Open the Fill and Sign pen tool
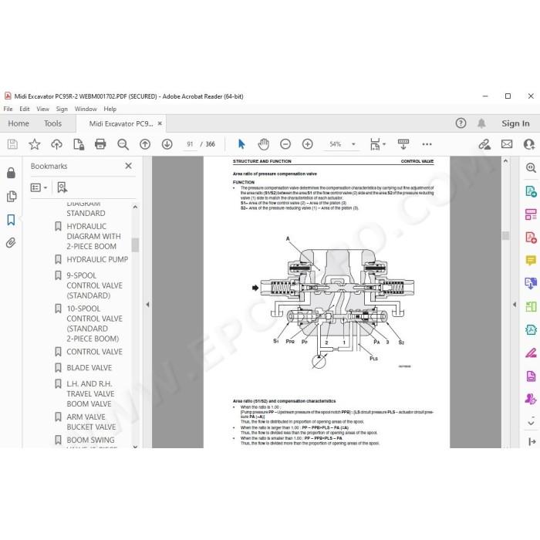This screenshot has width=540, height=540. coord(531,353)
